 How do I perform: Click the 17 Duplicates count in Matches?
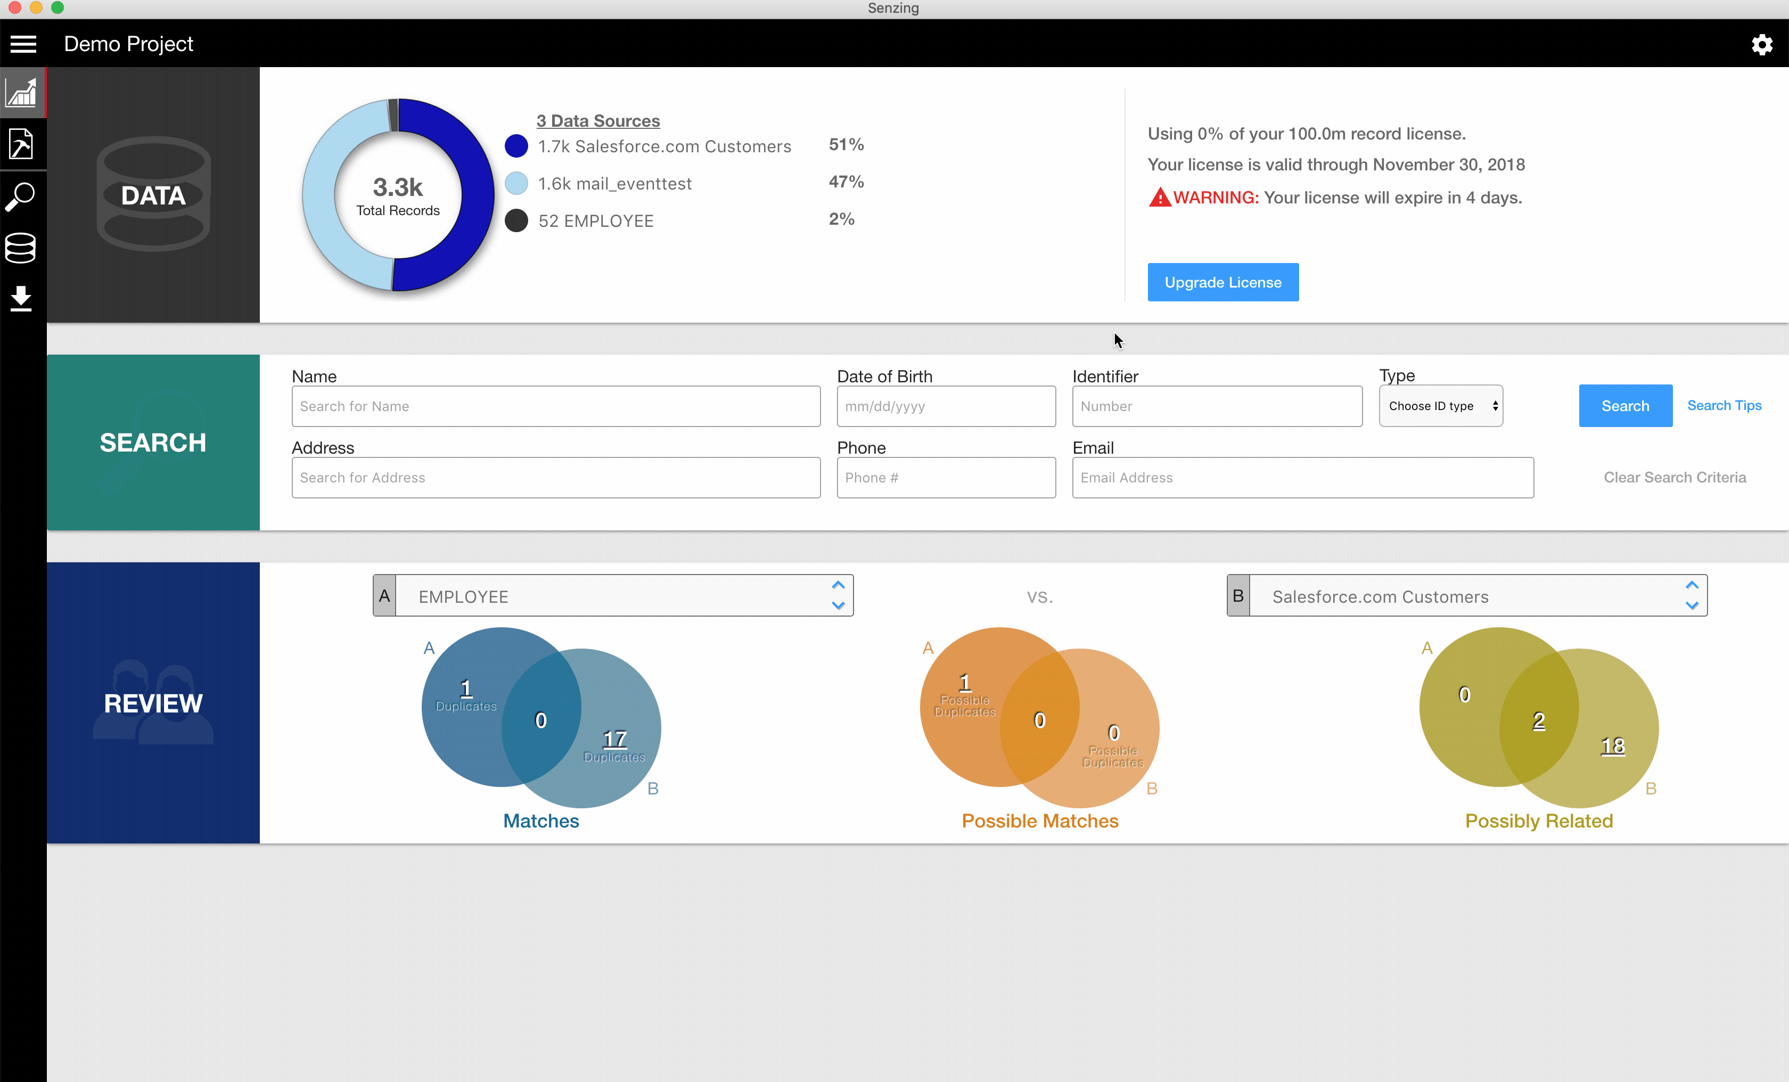614,739
